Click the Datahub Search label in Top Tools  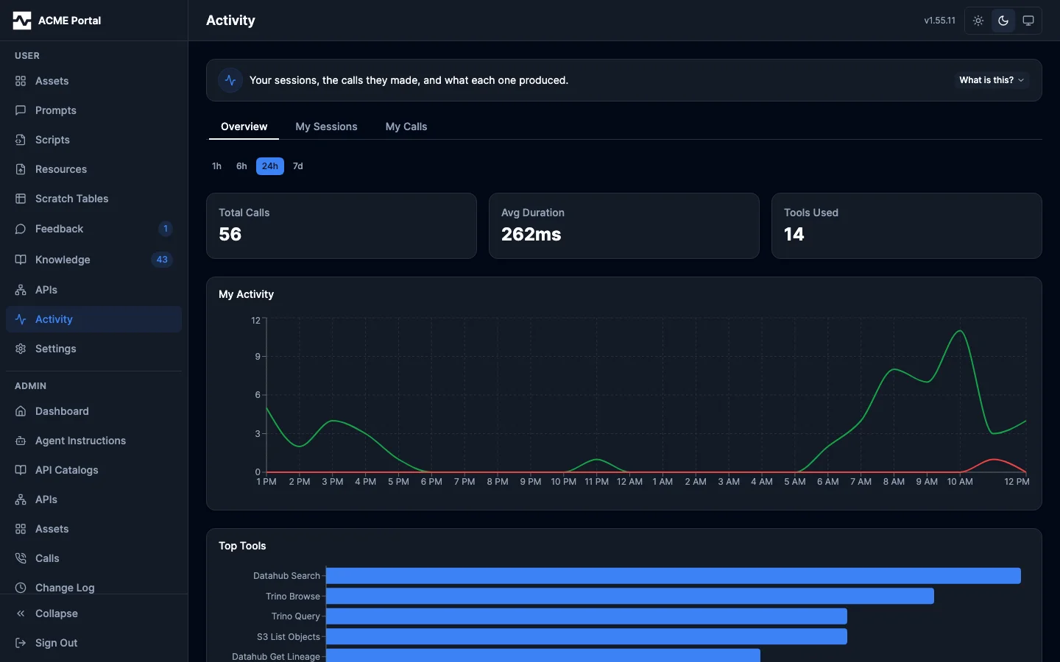(287, 576)
